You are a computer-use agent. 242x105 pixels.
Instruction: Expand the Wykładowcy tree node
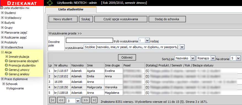(2, 18)
